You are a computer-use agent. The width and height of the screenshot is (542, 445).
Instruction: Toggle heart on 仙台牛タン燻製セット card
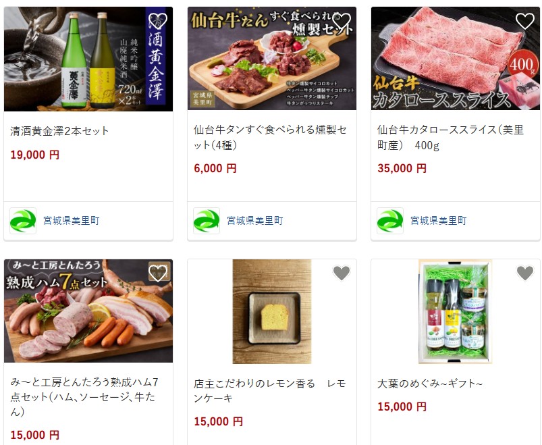[x=342, y=21]
